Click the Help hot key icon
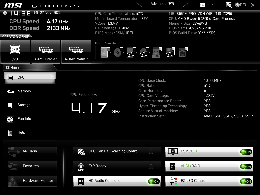Viewport: 260px width, 195px height. (x=10, y=133)
